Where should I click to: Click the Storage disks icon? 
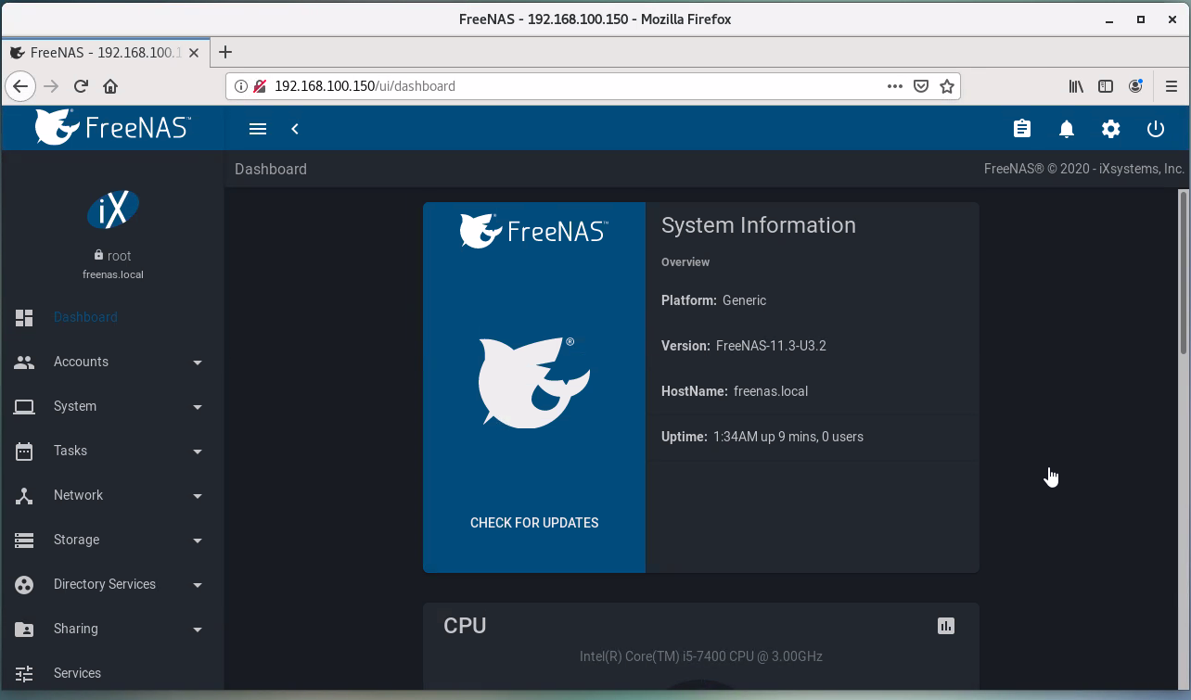pyautogui.click(x=24, y=540)
